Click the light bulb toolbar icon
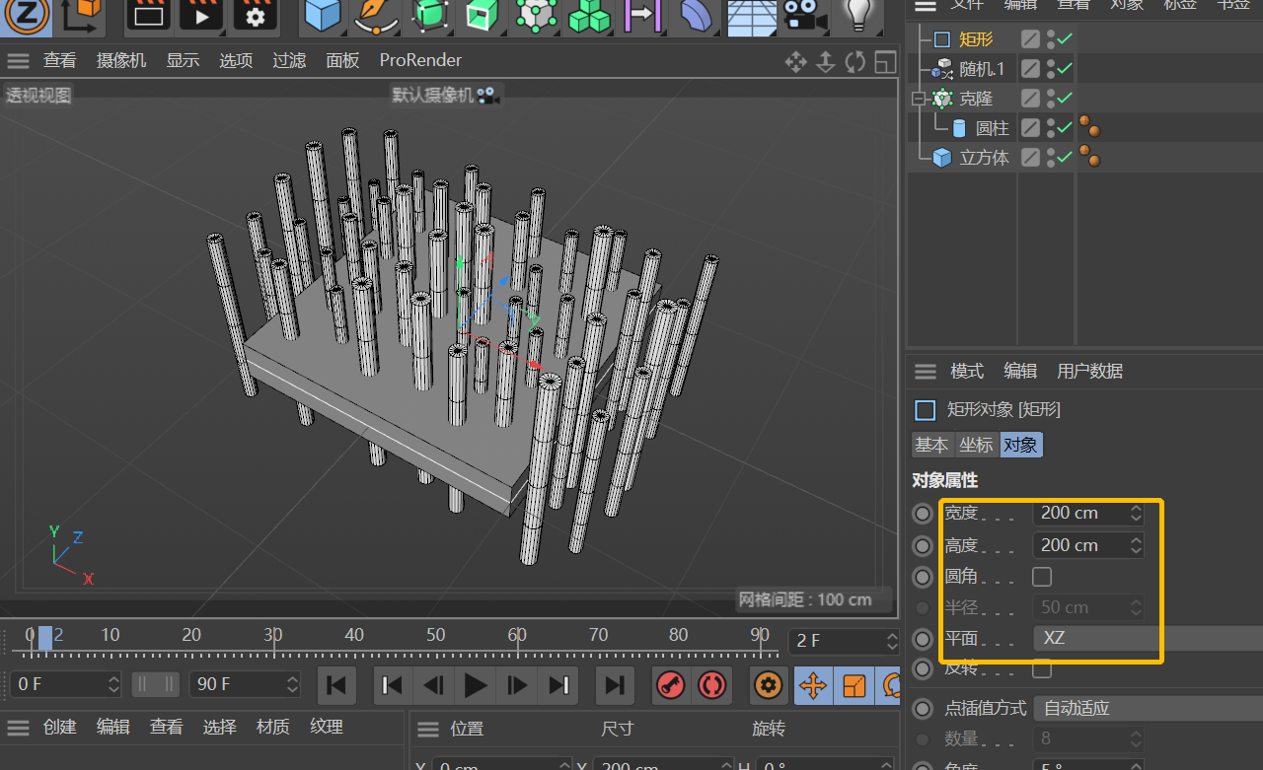Viewport: 1263px width, 770px height. [x=858, y=15]
